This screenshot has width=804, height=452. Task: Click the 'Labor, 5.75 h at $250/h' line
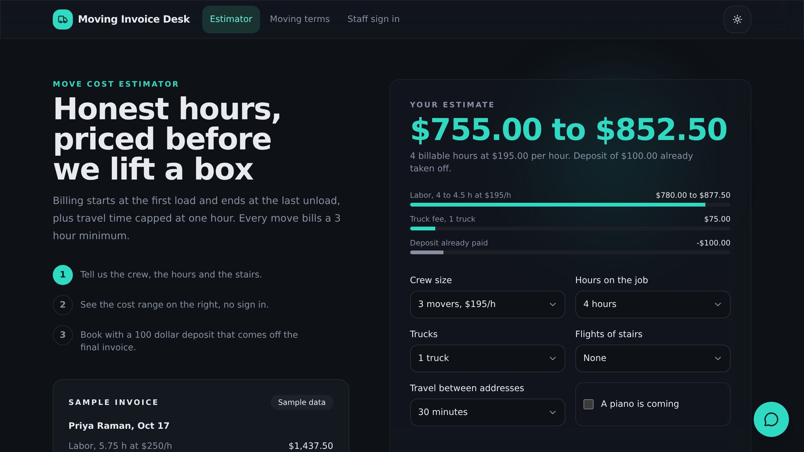tap(120, 446)
